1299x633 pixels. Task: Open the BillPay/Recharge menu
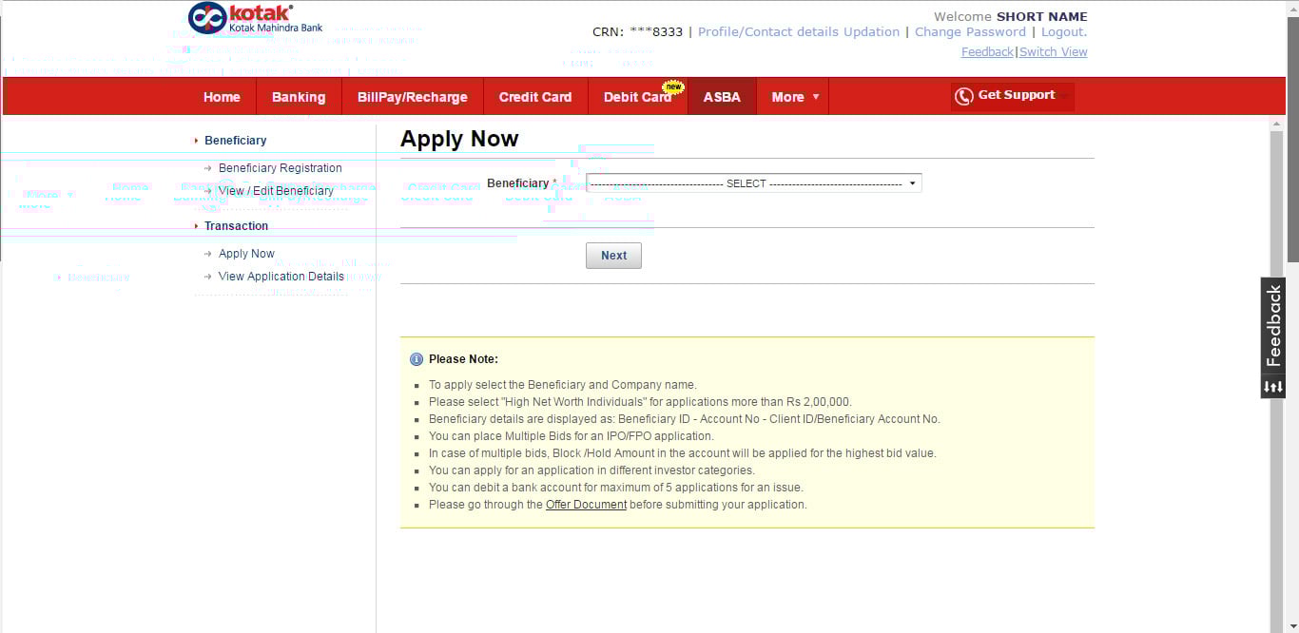click(413, 97)
